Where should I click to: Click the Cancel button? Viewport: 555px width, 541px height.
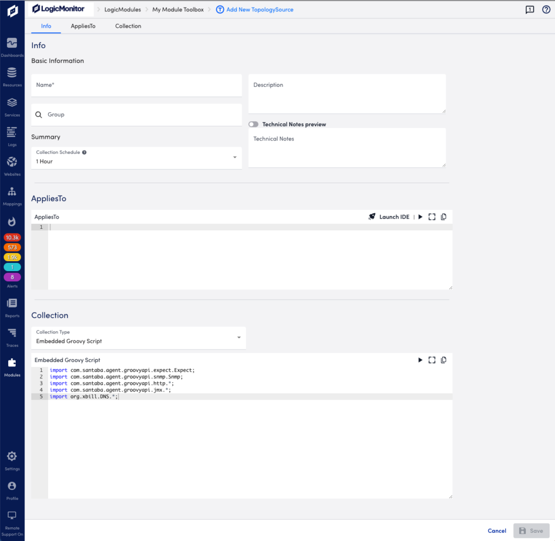coord(496,531)
